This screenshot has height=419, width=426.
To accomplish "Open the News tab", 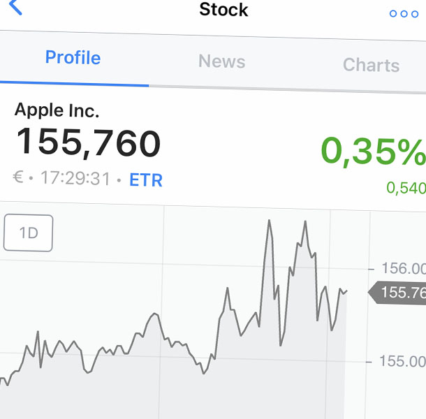I will (x=221, y=61).
